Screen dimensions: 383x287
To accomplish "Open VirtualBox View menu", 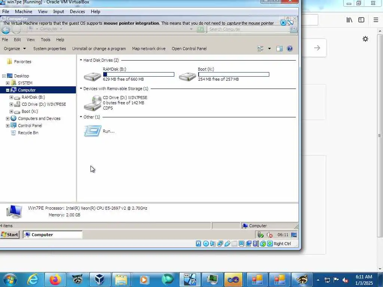I will [x=43, y=12].
